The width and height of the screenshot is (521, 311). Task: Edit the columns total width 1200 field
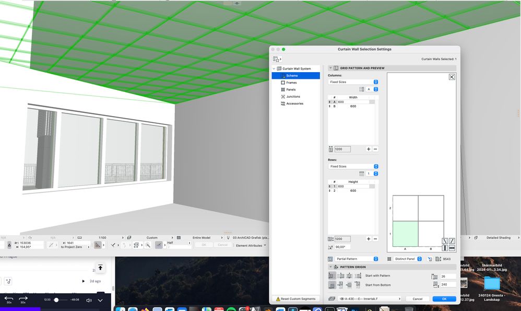tap(342, 149)
